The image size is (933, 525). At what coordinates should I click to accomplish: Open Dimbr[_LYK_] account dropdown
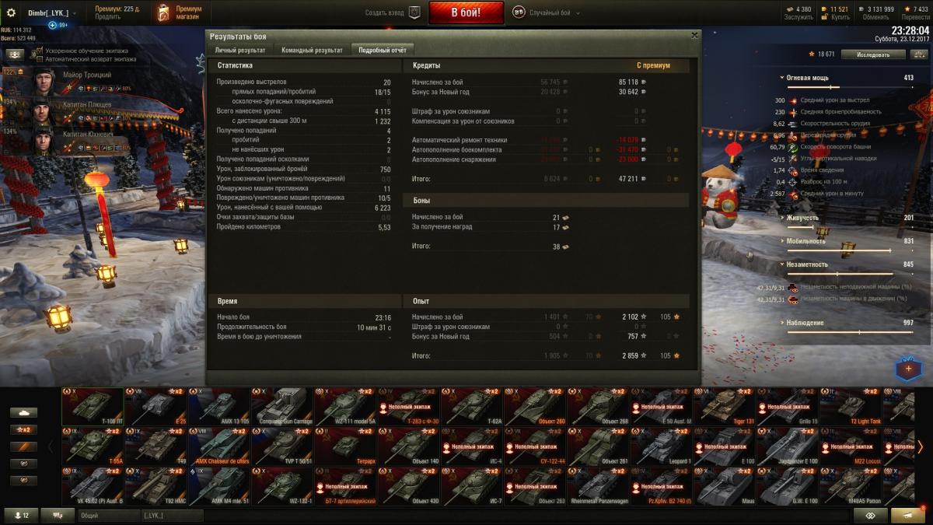51,13
